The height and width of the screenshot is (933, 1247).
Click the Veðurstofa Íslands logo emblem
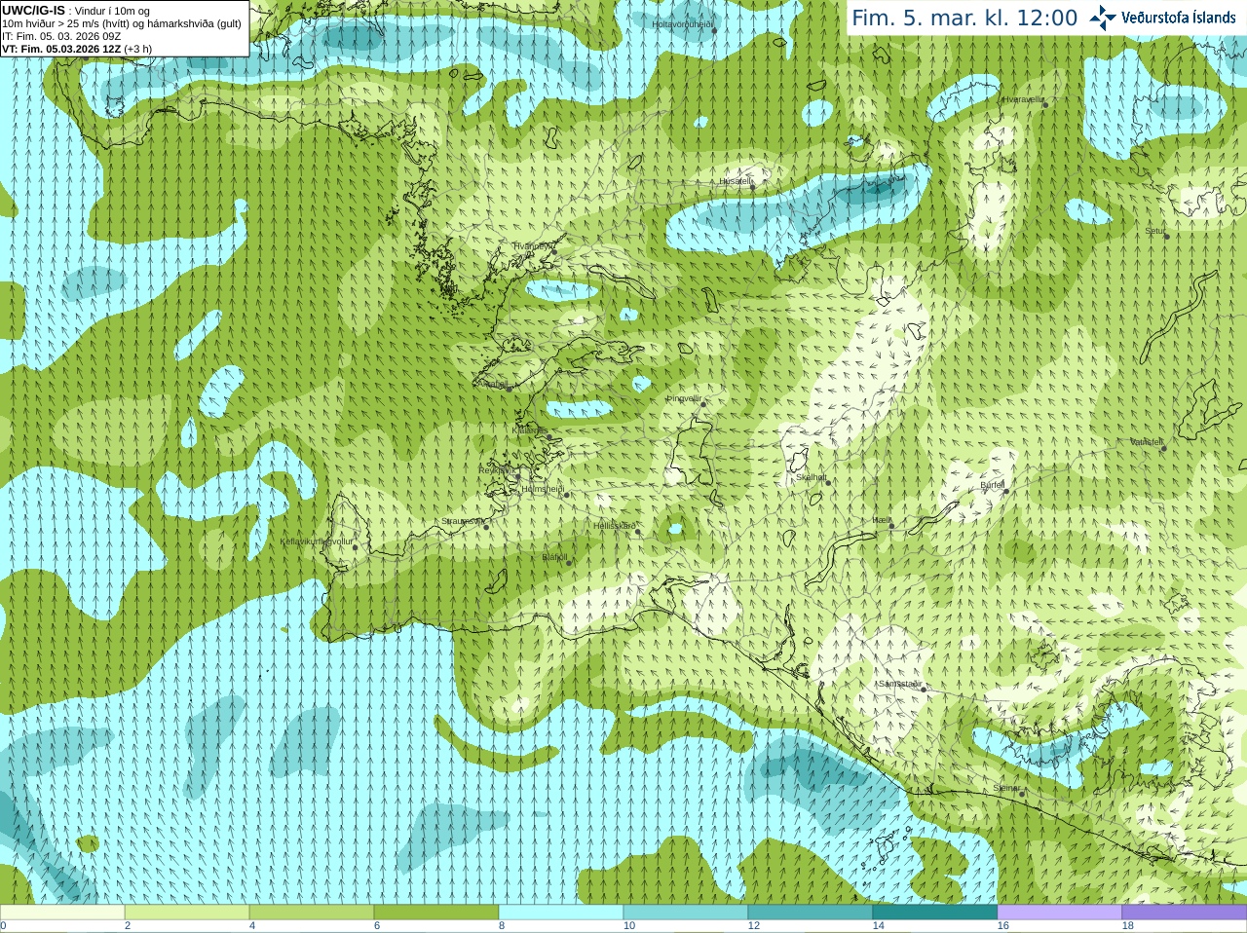pyautogui.click(x=1102, y=18)
